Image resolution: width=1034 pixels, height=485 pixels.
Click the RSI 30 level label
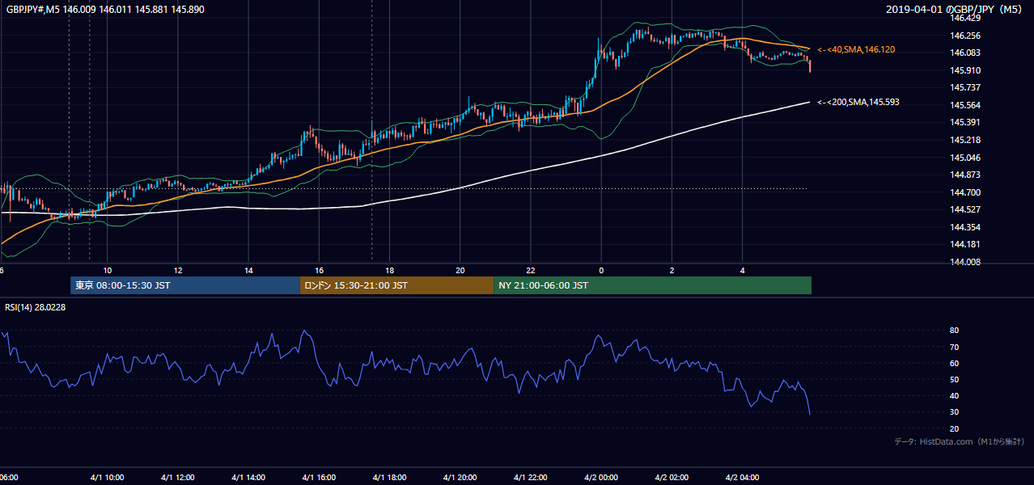955,412
